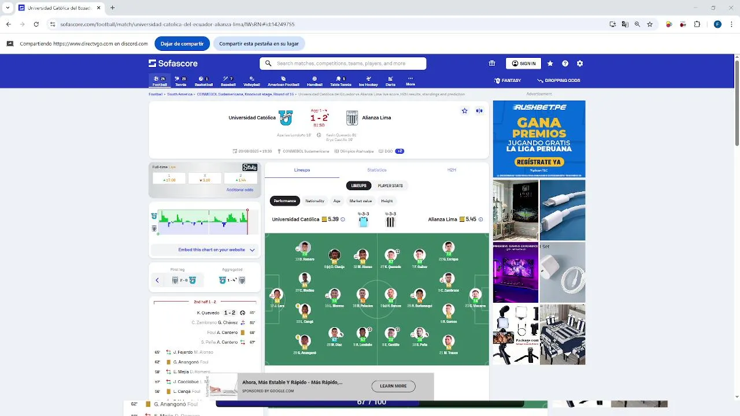The height and width of the screenshot is (416, 740).
Task: Expand the More sports menu
Action: click(x=410, y=81)
